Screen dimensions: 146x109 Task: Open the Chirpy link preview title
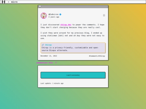tap(48, 45)
